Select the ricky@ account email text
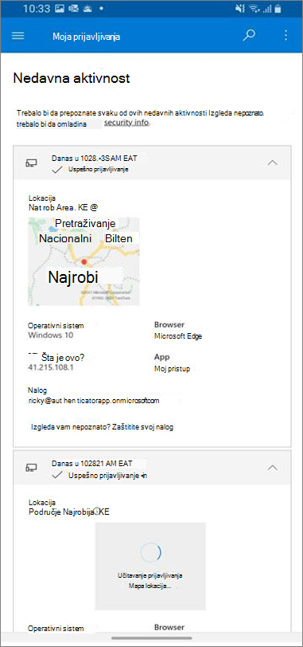 tap(94, 400)
